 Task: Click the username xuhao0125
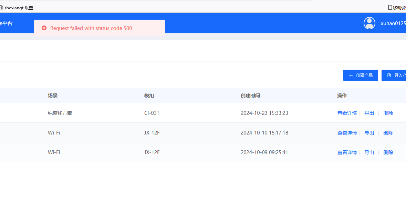[x=393, y=23]
